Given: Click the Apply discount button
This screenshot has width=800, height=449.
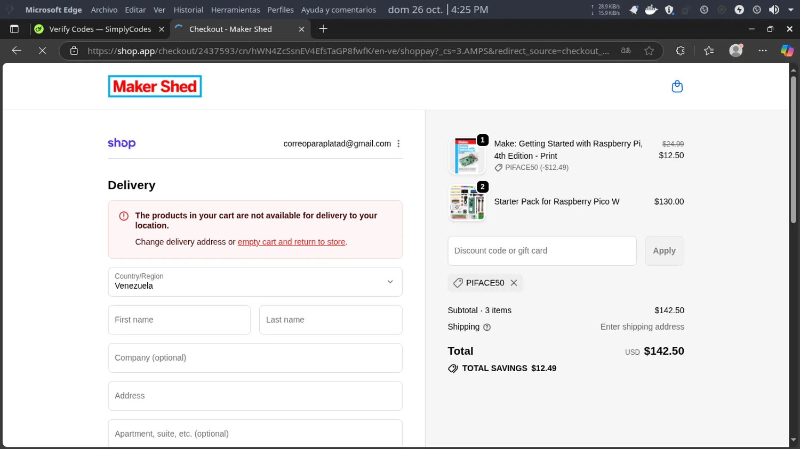Looking at the screenshot, I should [x=664, y=251].
